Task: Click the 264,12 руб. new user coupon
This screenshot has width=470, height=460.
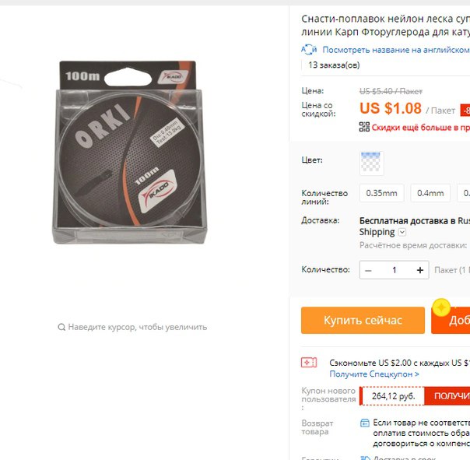Action: pyautogui.click(x=393, y=396)
